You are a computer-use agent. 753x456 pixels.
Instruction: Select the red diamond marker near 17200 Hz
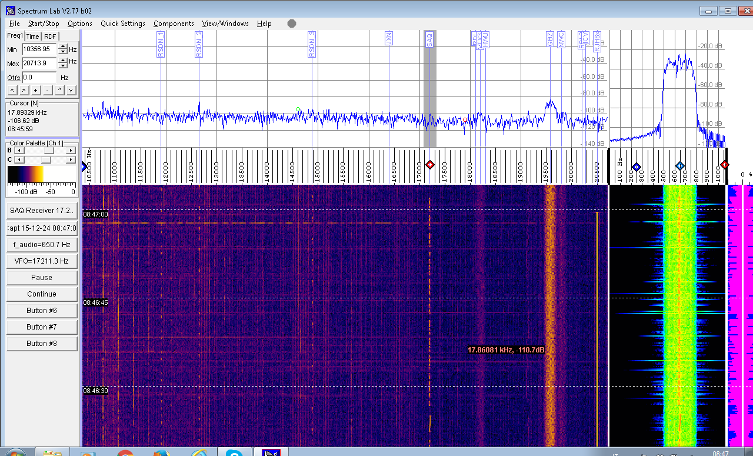[x=430, y=165]
